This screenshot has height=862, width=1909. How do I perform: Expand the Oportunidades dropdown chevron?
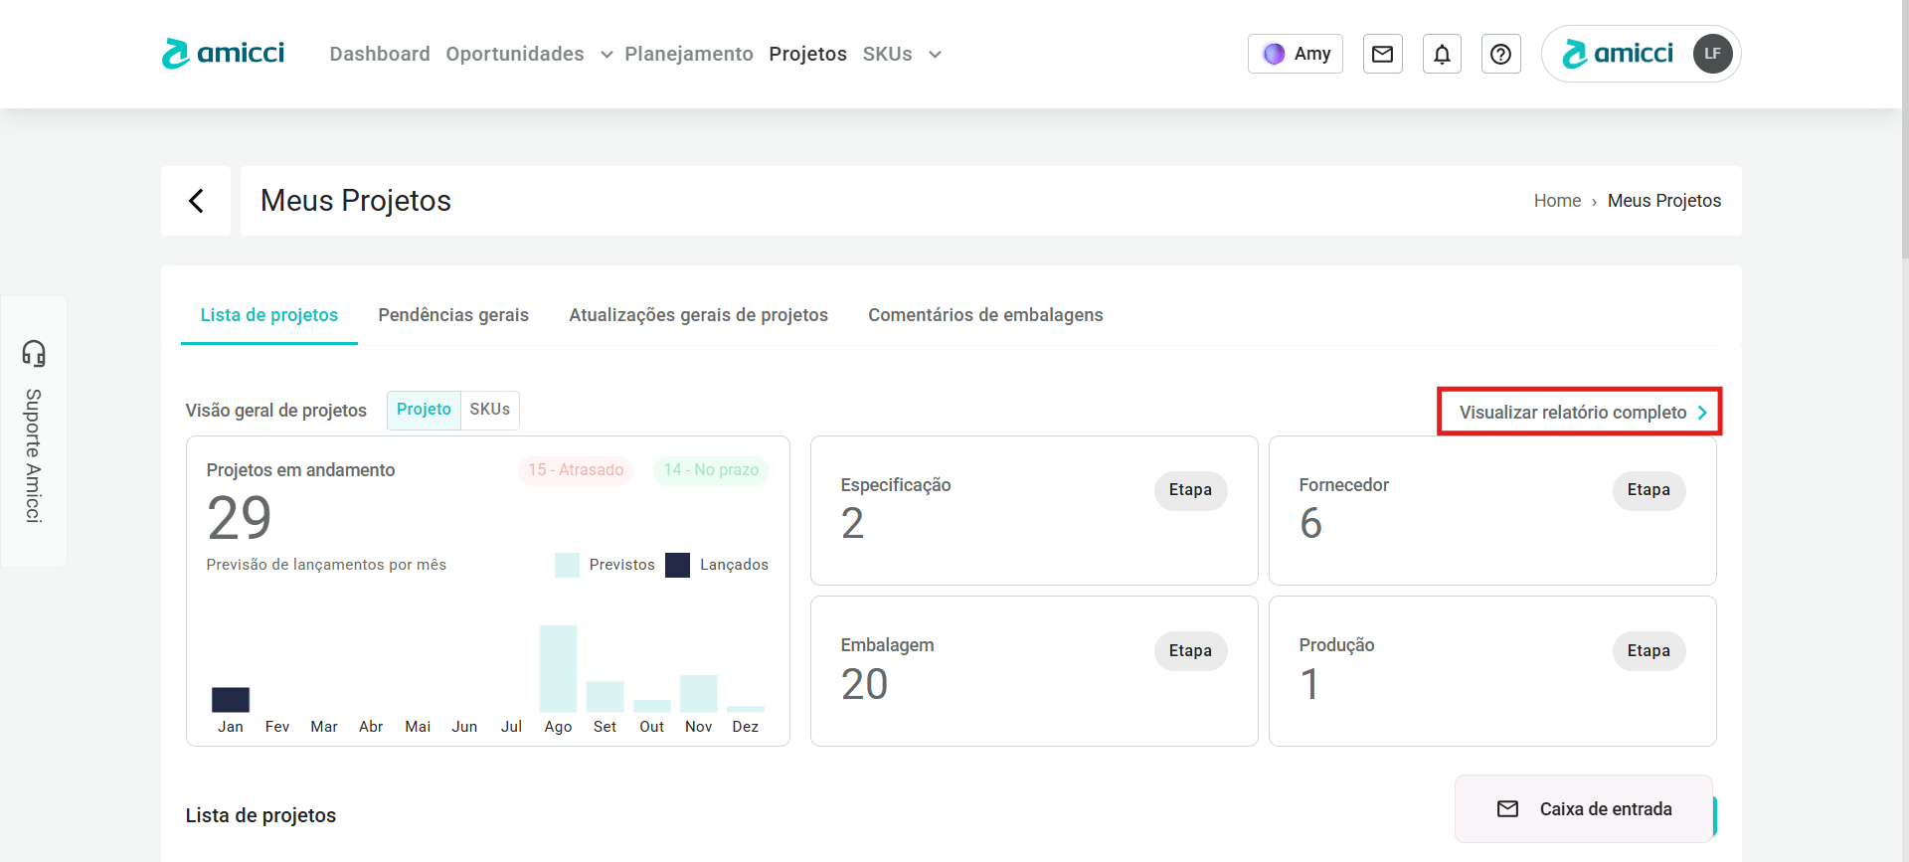(x=607, y=55)
